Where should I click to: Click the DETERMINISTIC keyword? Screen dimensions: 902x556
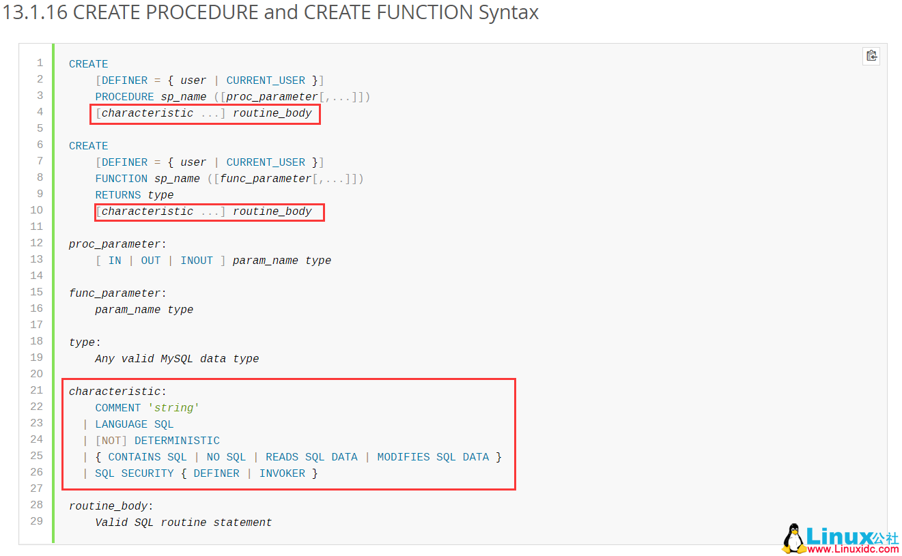(x=177, y=441)
